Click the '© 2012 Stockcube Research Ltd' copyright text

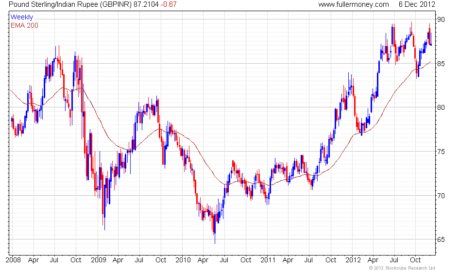click(402, 268)
